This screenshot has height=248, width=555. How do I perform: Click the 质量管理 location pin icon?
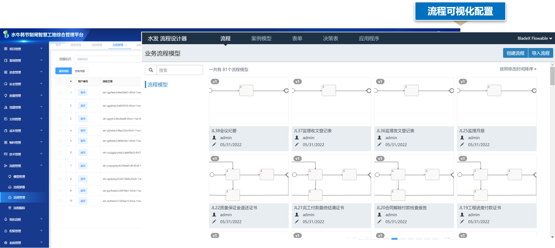pyautogui.click(x=6, y=96)
